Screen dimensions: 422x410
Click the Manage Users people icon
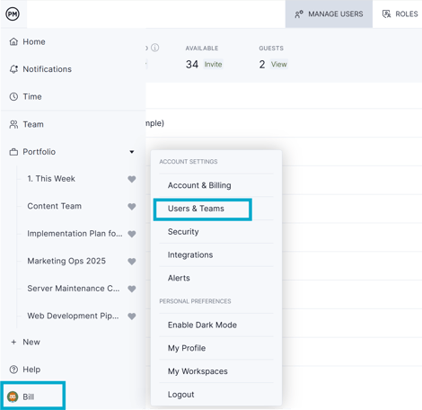299,14
